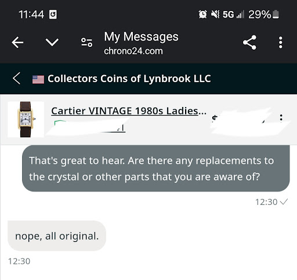Open listing options three-dot menu
The width and height of the screenshot is (297, 280).
click(x=281, y=117)
